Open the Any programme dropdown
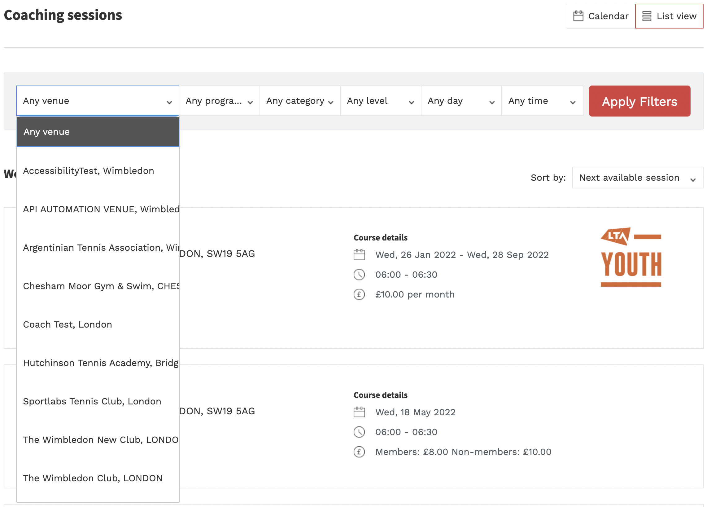This screenshot has width=711, height=507. (x=219, y=101)
